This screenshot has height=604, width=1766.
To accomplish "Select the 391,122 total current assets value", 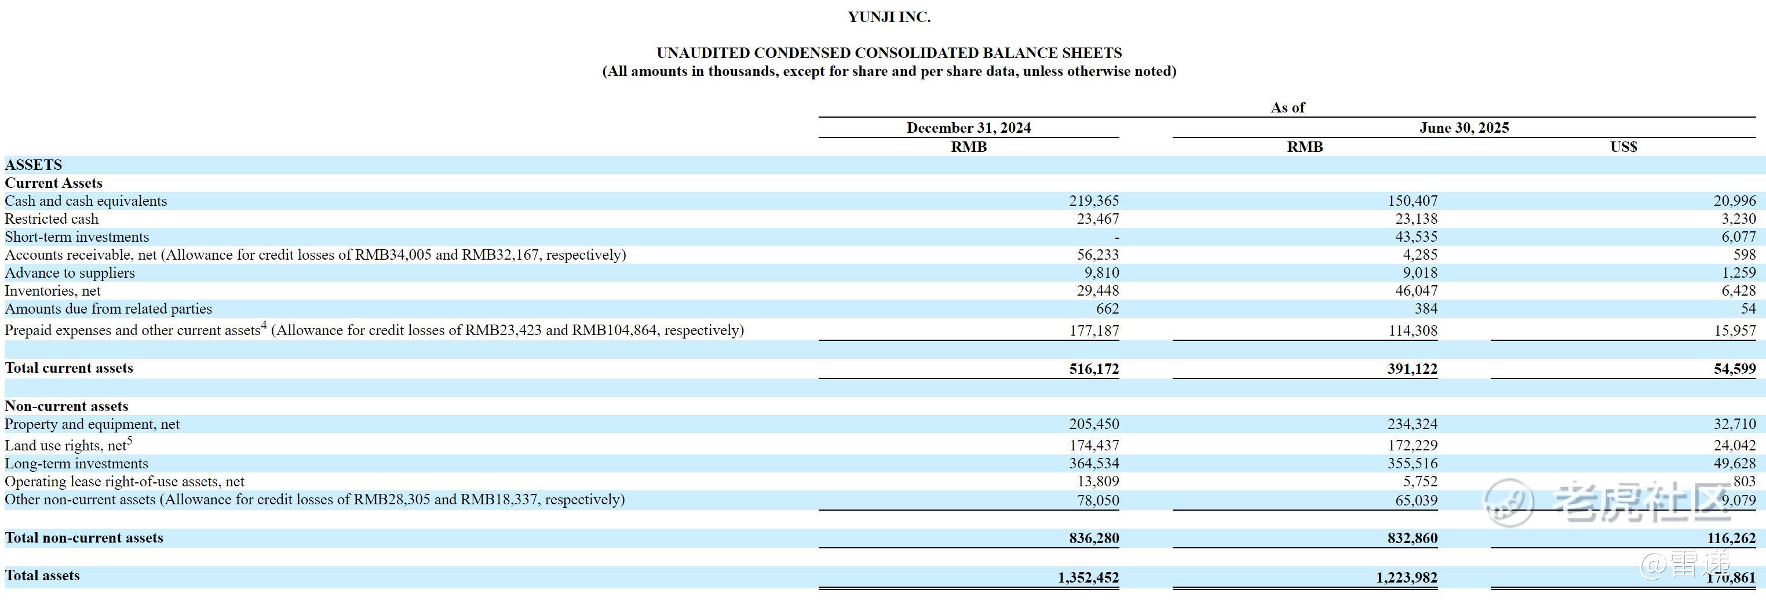I will click(x=1412, y=369).
